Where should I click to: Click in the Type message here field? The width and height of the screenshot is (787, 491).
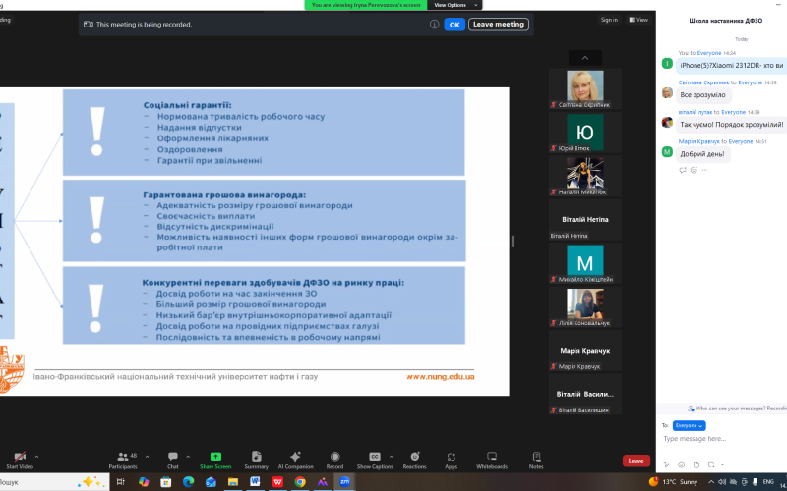point(723,438)
